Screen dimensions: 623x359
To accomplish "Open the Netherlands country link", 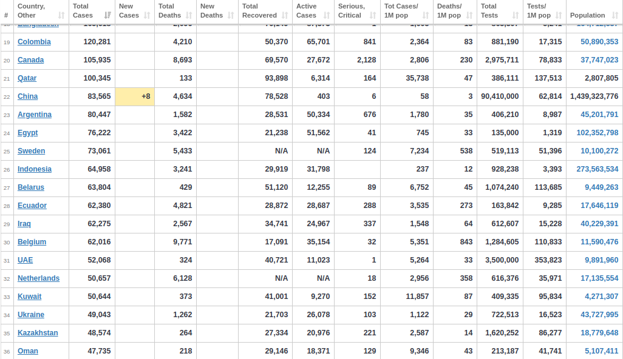I will pyautogui.click(x=38, y=278).
